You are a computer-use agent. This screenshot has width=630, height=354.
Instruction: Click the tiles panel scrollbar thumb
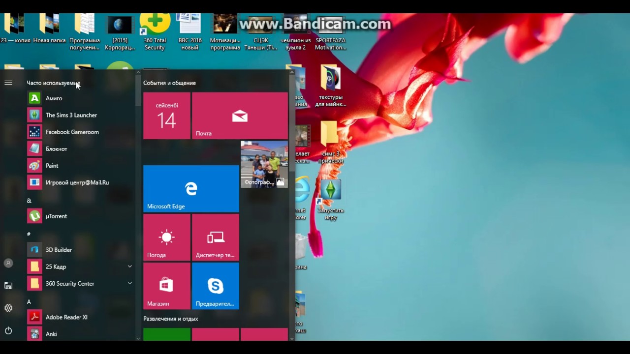coord(292,123)
